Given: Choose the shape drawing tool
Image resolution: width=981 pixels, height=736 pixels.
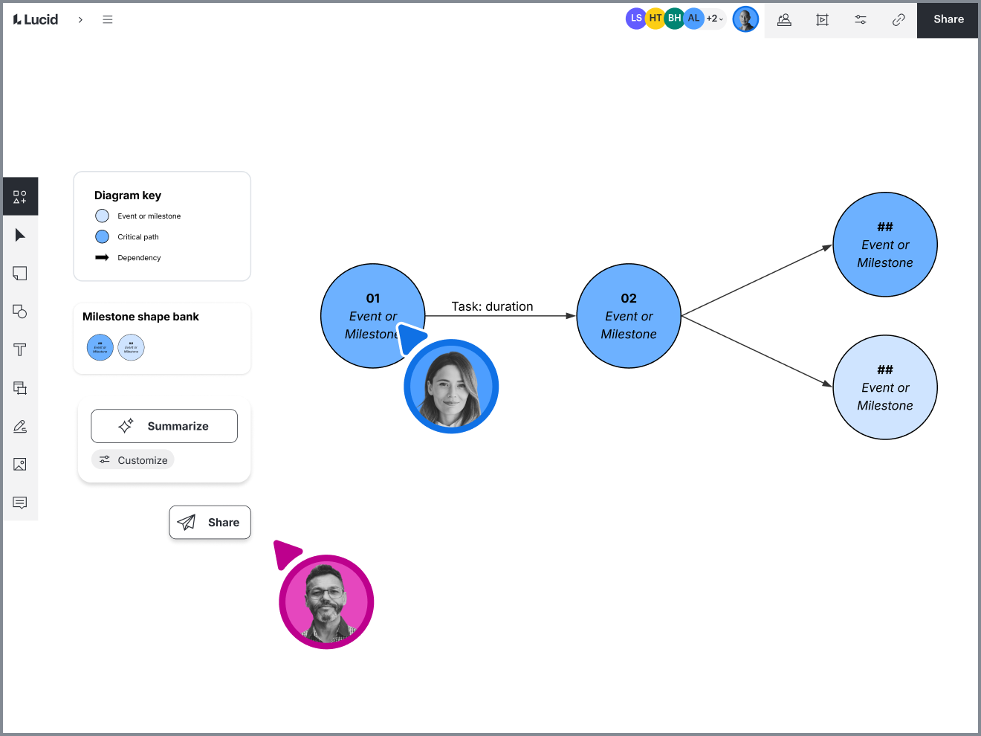Looking at the screenshot, I should tap(20, 311).
